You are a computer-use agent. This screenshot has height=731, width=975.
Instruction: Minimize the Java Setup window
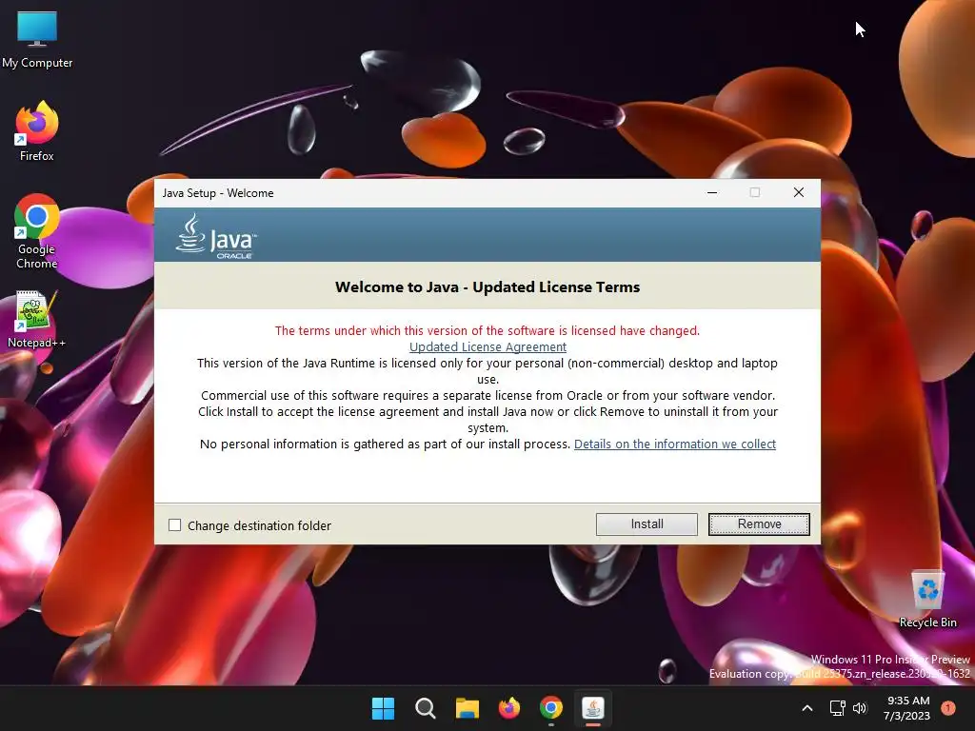(712, 192)
